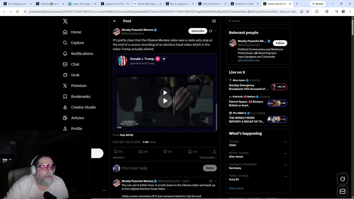The height and width of the screenshot is (199, 354).
Task: Follow Mostly Peaceful Memes
Action: (x=280, y=43)
